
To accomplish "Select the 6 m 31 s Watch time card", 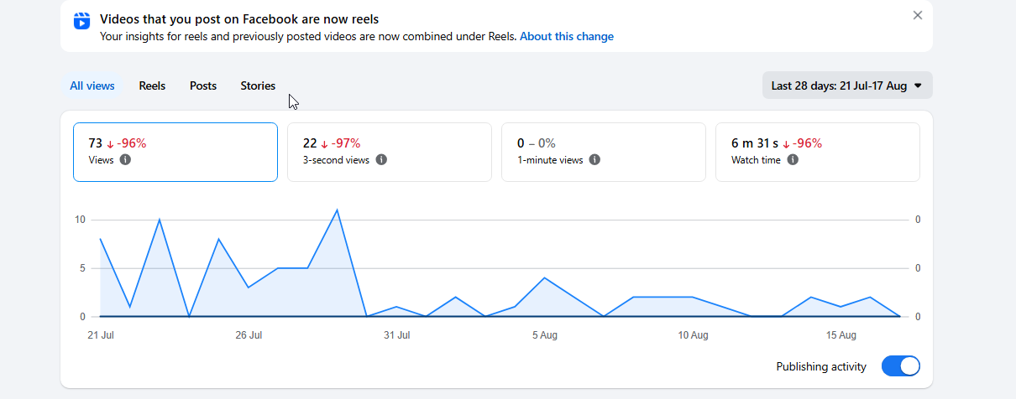I will tap(818, 152).
